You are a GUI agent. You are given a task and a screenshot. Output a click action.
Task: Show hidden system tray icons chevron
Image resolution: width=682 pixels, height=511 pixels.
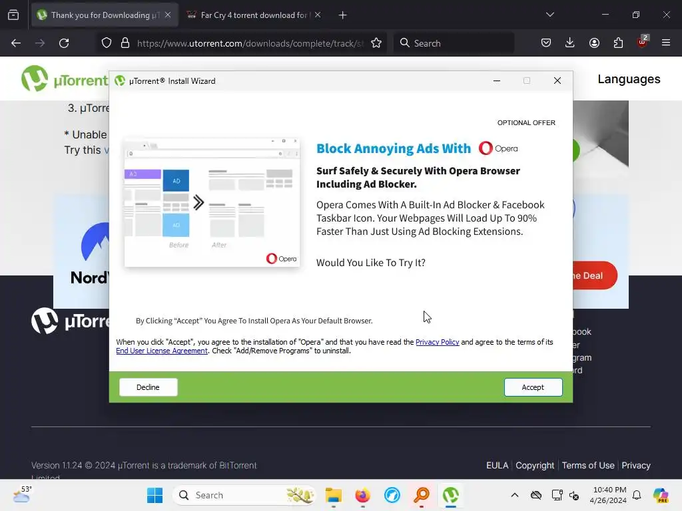(x=515, y=495)
